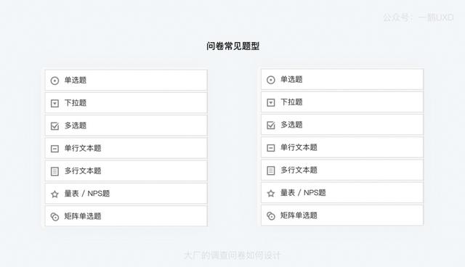Image resolution: width=465 pixels, height=267 pixels.
Task: Click the star icon in the right list
Action: (x=271, y=193)
